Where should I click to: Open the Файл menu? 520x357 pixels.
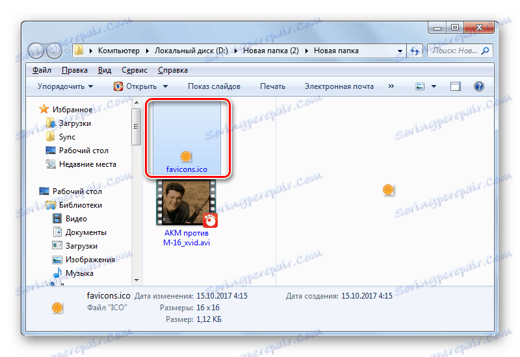pos(42,70)
